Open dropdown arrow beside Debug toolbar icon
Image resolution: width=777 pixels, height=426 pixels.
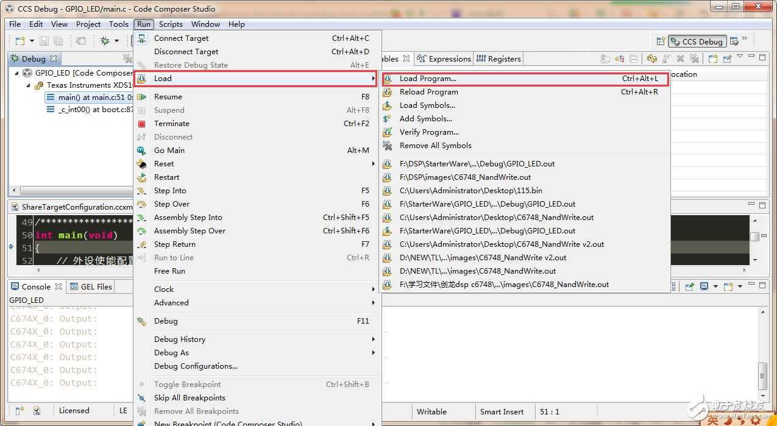pyautogui.click(x=116, y=41)
